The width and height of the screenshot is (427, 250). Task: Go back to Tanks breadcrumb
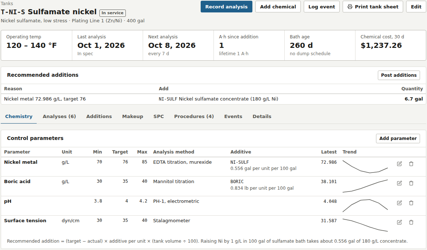point(7,4)
